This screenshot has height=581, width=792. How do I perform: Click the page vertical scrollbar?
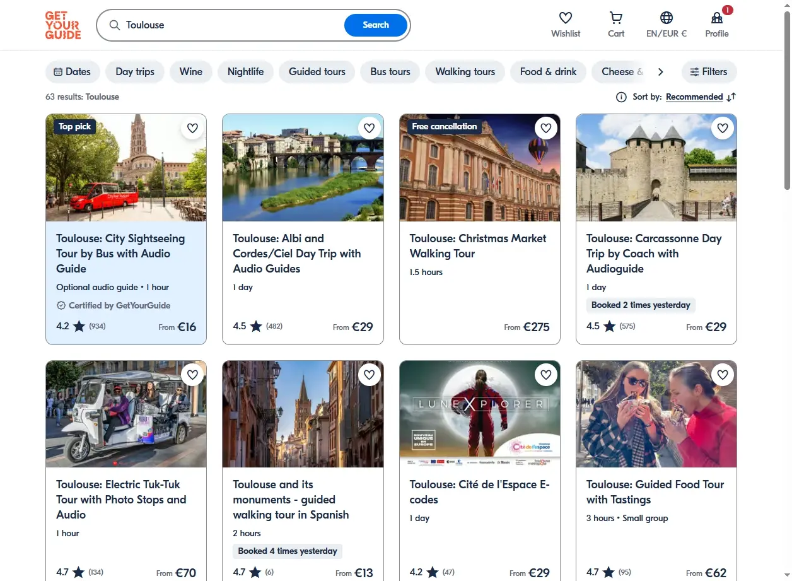click(x=787, y=101)
